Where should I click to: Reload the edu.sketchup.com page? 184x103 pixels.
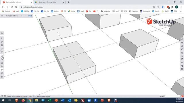(x=11, y=7)
